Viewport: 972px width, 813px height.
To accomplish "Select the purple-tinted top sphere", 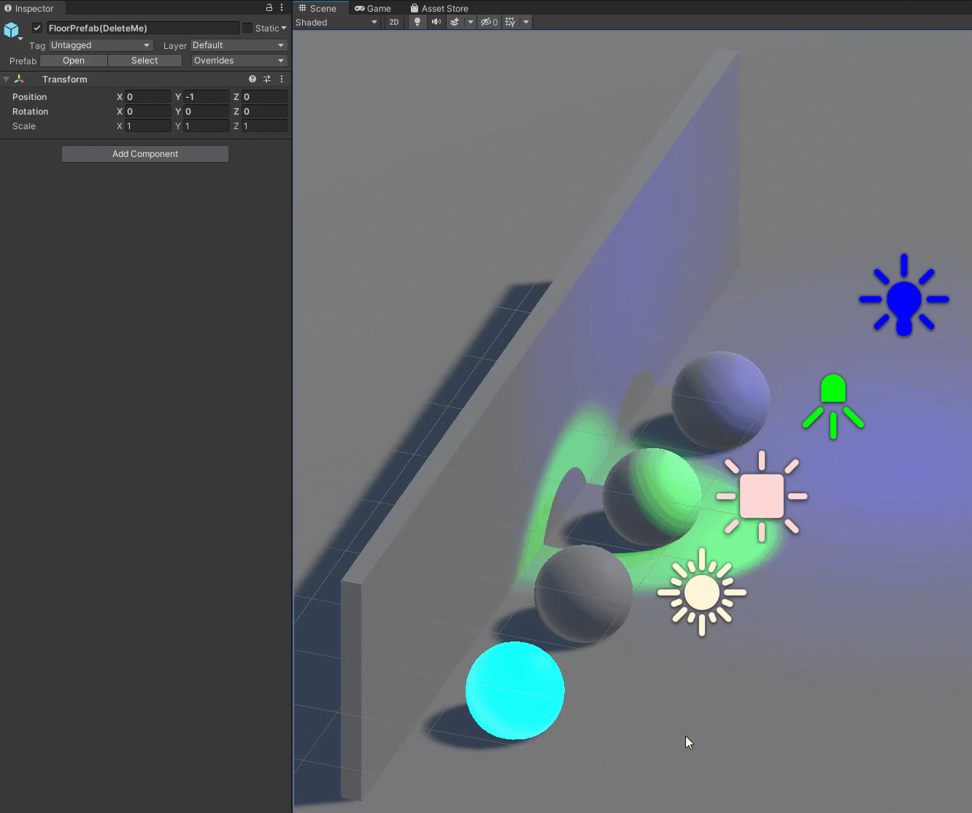I will point(720,401).
